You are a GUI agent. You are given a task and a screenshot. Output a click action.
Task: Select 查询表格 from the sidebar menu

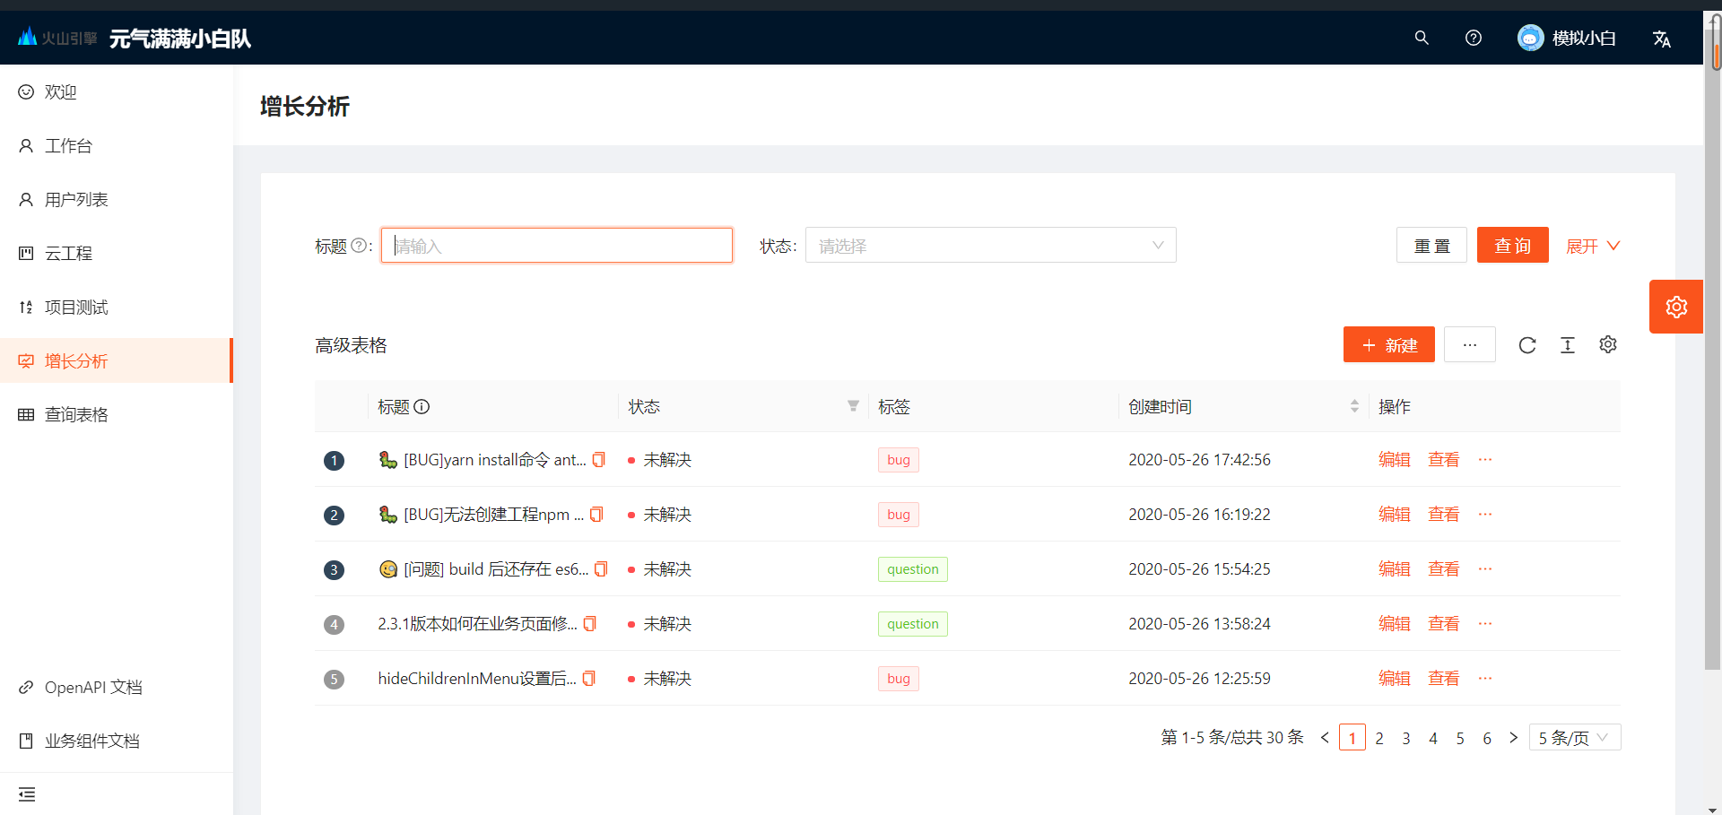pos(76,414)
